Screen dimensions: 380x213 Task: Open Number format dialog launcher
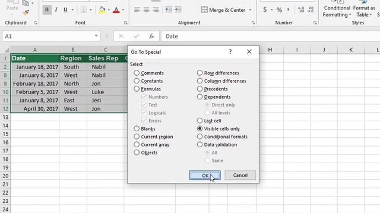pyautogui.click(x=315, y=22)
